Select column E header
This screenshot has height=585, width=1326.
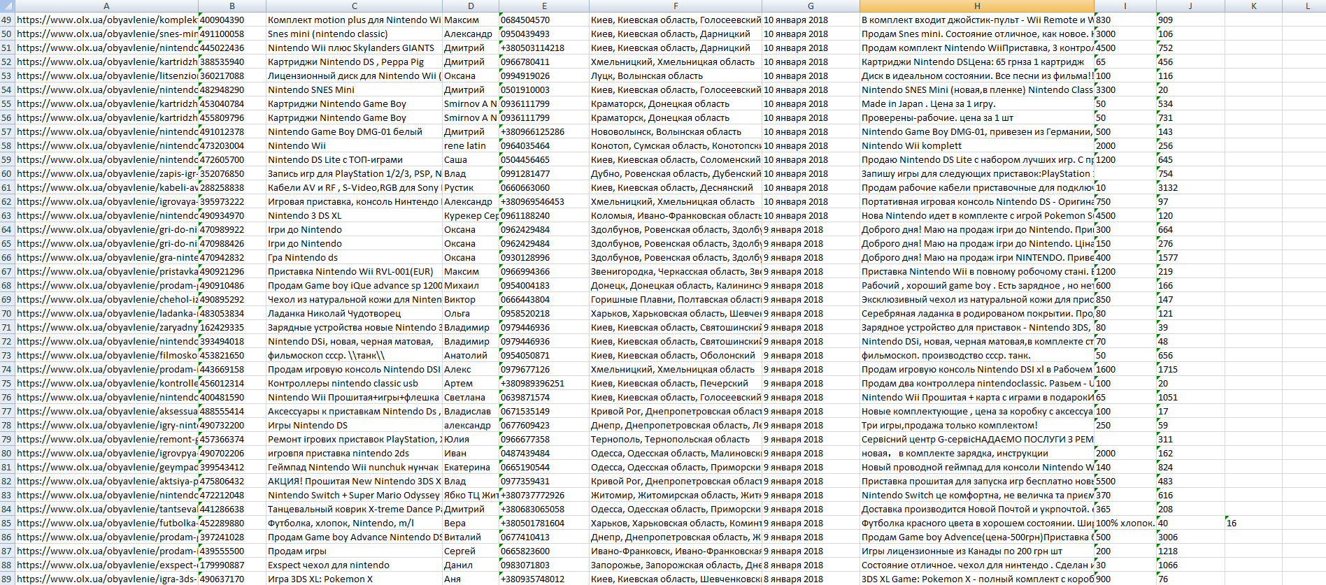point(544,6)
